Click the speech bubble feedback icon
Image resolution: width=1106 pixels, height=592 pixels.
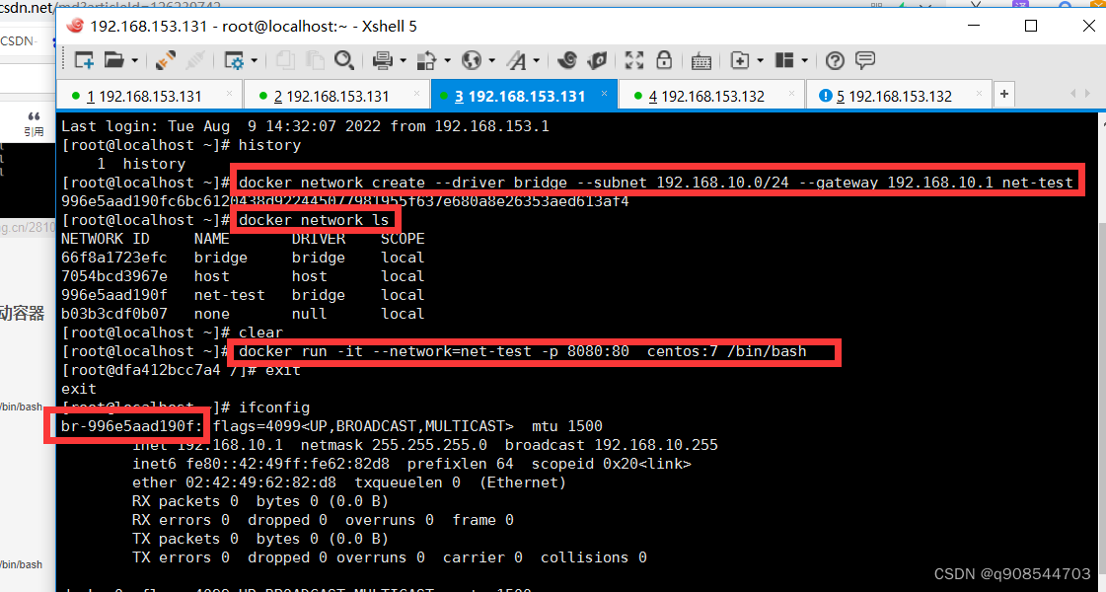864,61
